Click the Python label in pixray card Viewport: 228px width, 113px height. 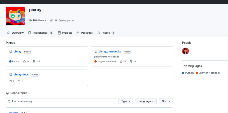(16, 61)
